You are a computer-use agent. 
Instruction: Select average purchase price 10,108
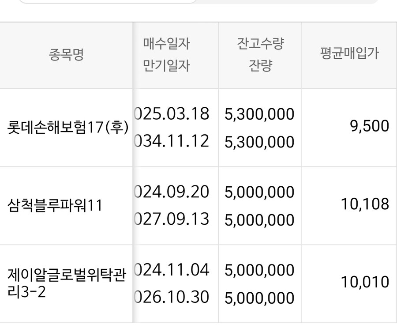pos(365,204)
